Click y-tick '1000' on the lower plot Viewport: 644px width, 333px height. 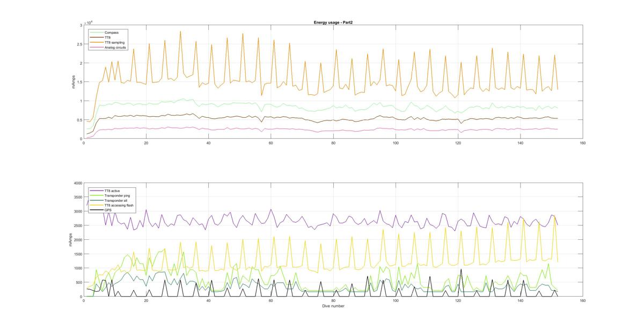coord(78,268)
